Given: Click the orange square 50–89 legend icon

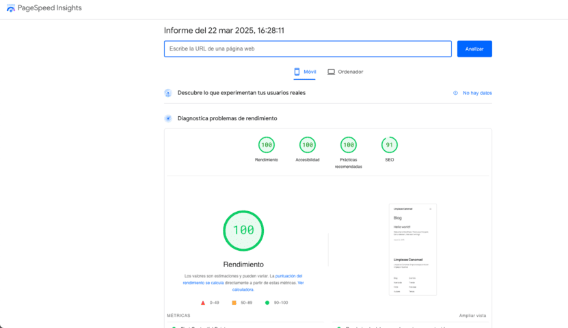Looking at the screenshot, I should (234, 302).
